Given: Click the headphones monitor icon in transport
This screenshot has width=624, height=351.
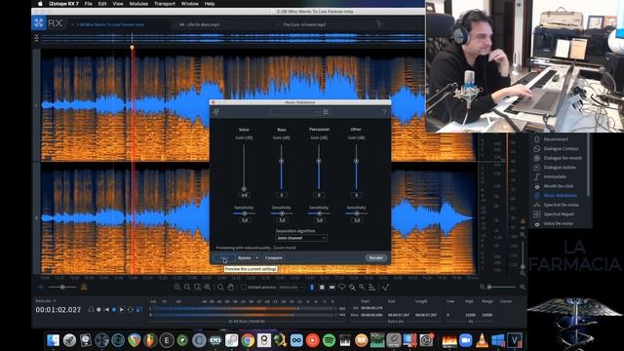Looking at the screenshot, I should (x=91, y=310).
